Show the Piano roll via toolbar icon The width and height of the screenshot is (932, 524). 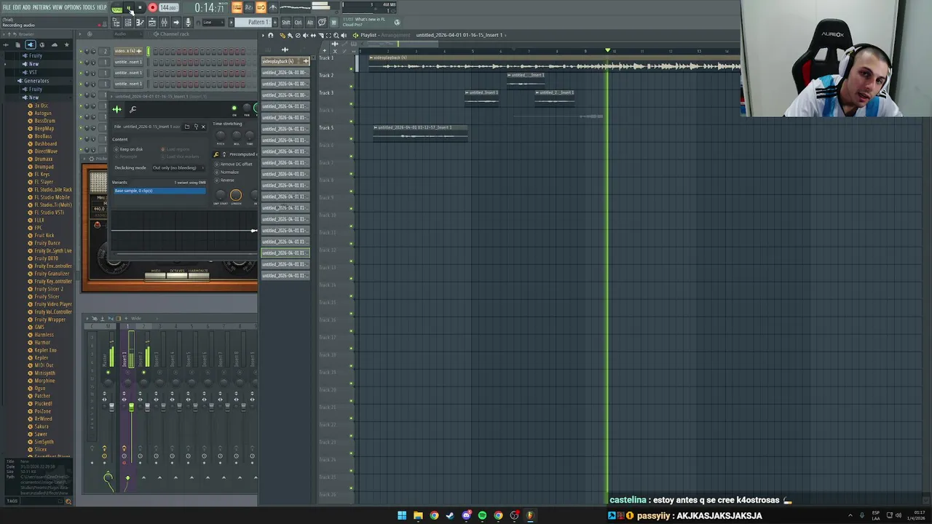(x=140, y=23)
